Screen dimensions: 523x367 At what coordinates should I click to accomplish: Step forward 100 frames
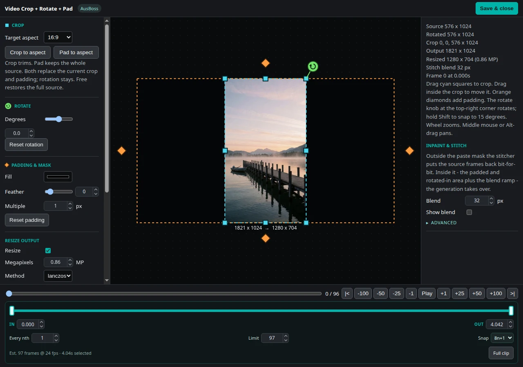pyautogui.click(x=496, y=294)
